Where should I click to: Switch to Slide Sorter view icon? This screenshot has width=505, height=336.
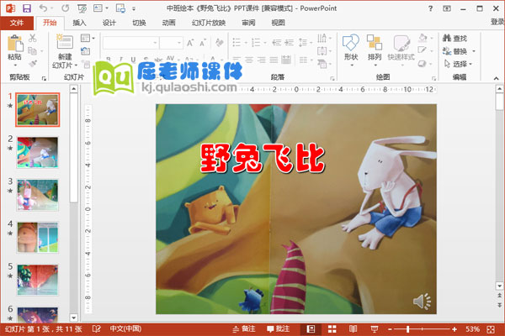coord(331,328)
